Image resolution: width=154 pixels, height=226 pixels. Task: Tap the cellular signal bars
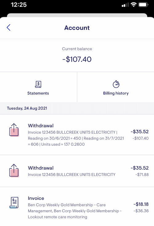point(125,5)
